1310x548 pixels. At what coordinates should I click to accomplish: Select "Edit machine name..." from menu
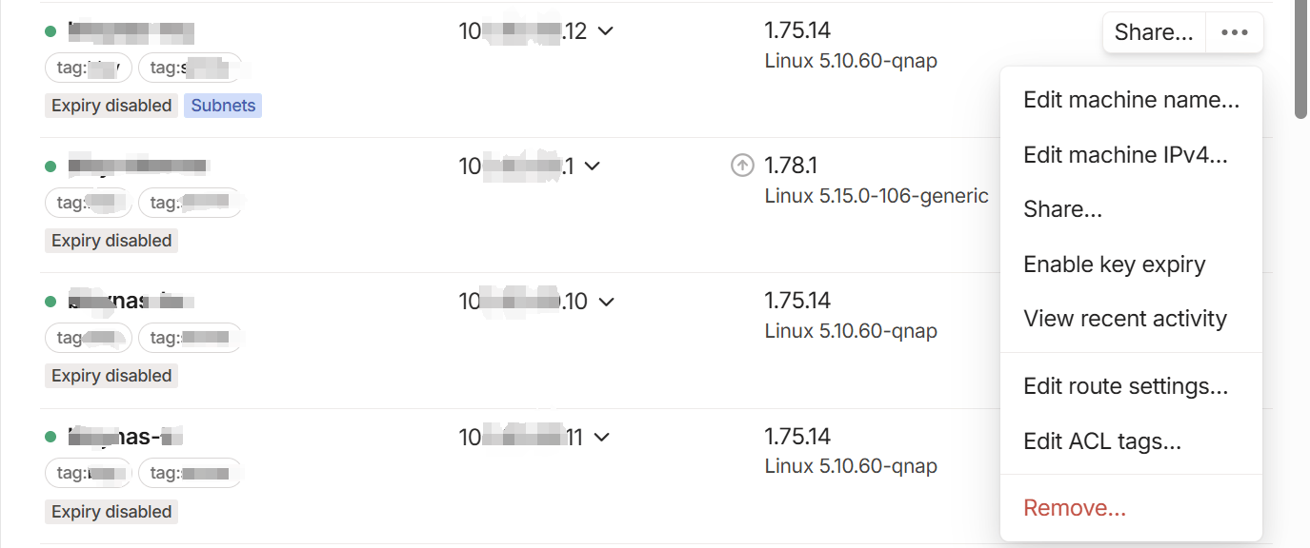[1131, 100]
